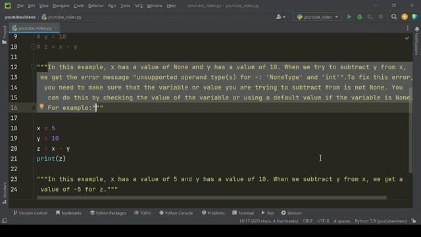The width and height of the screenshot is (421, 237).
Task: Click print(z) on line 21
Action: click(x=51, y=159)
